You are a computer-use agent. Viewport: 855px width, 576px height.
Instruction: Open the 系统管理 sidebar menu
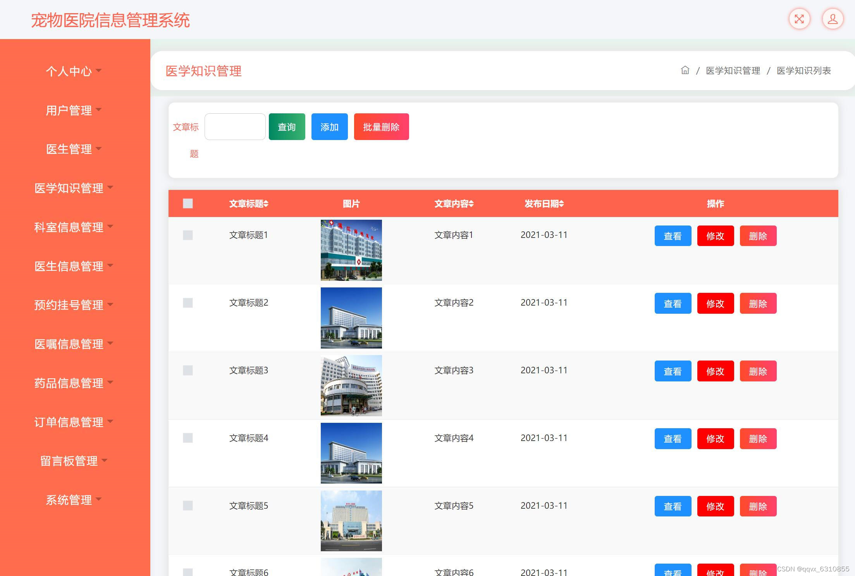coord(74,500)
